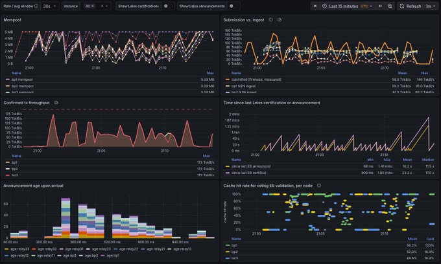Enable Show Leios announcements switch
The width and height of the screenshot is (441, 264).
click(233, 6)
